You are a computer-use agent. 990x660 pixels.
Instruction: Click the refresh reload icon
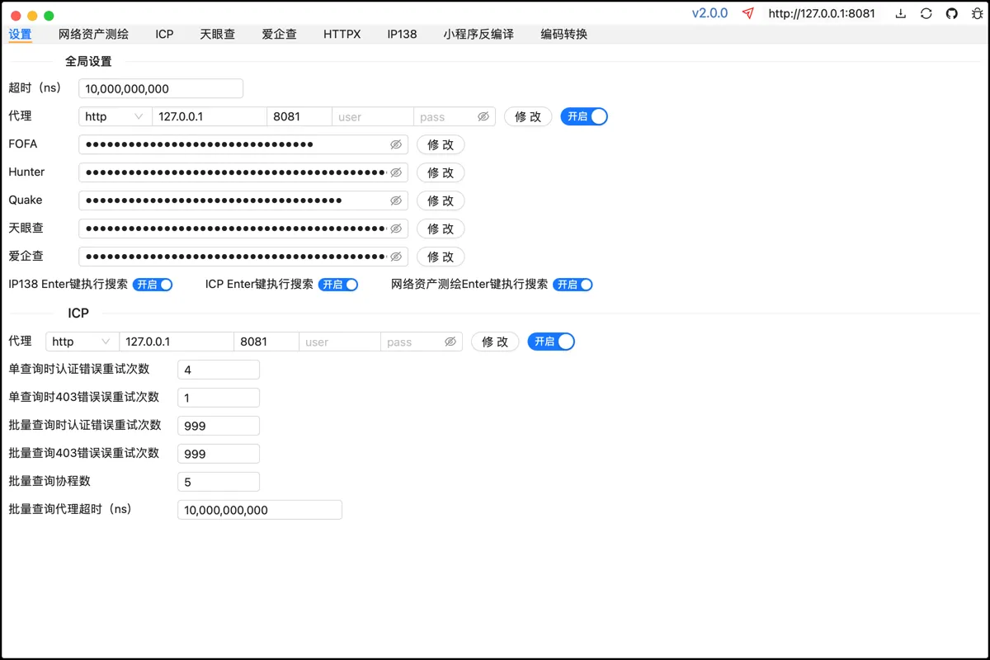point(926,13)
